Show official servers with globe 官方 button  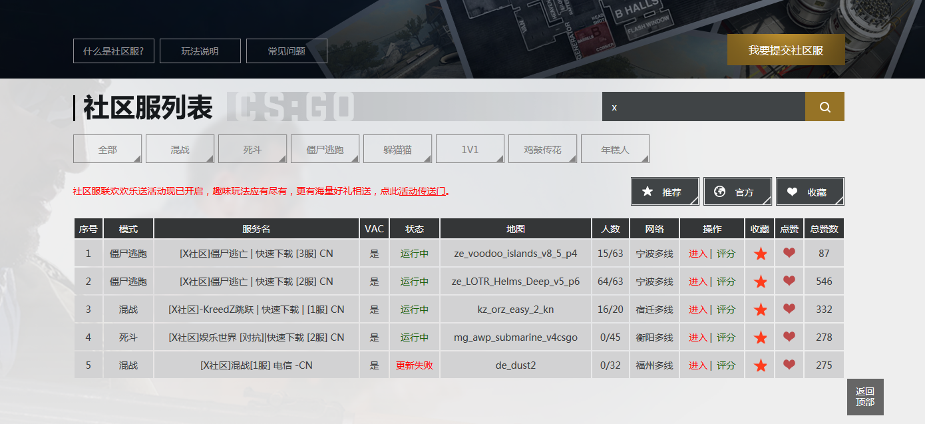(737, 192)
